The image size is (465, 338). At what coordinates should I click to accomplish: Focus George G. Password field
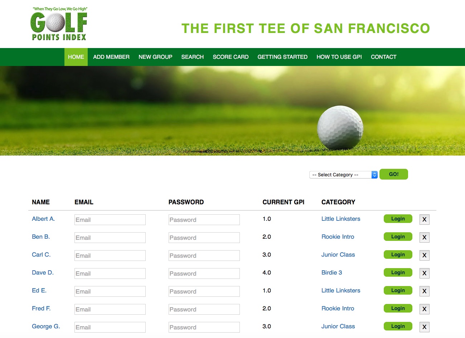204,327
